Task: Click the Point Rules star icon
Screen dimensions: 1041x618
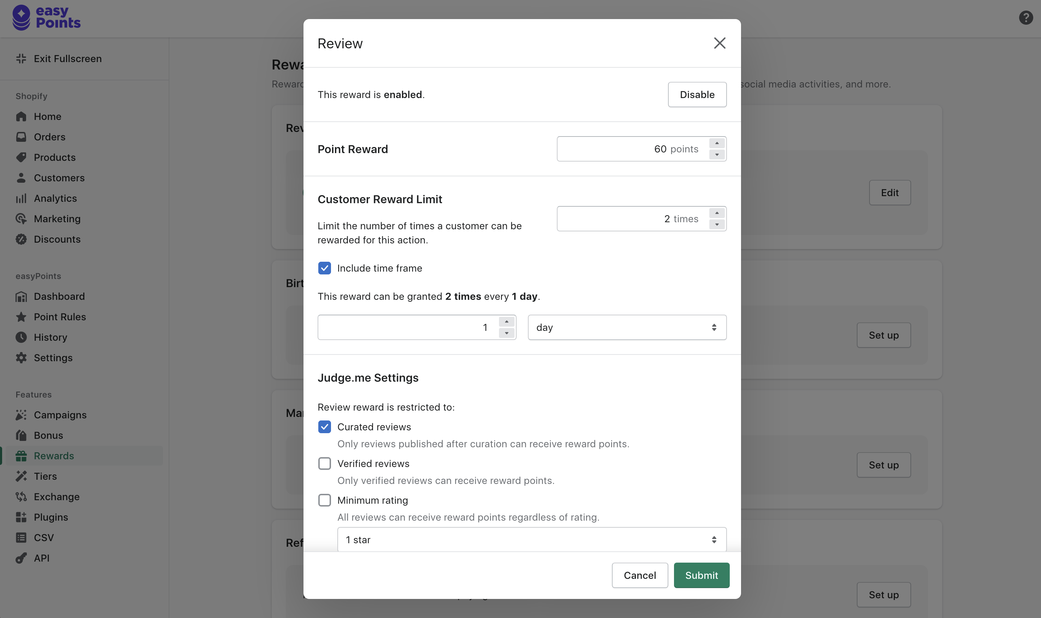Action: [21, 317]
